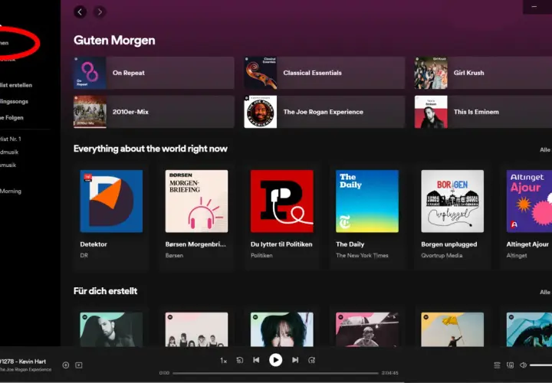Image resolution: width=552 pixels, height=383 pixels.
Task: Open Lieblingssongs in the sidebar
Action: 14,101
